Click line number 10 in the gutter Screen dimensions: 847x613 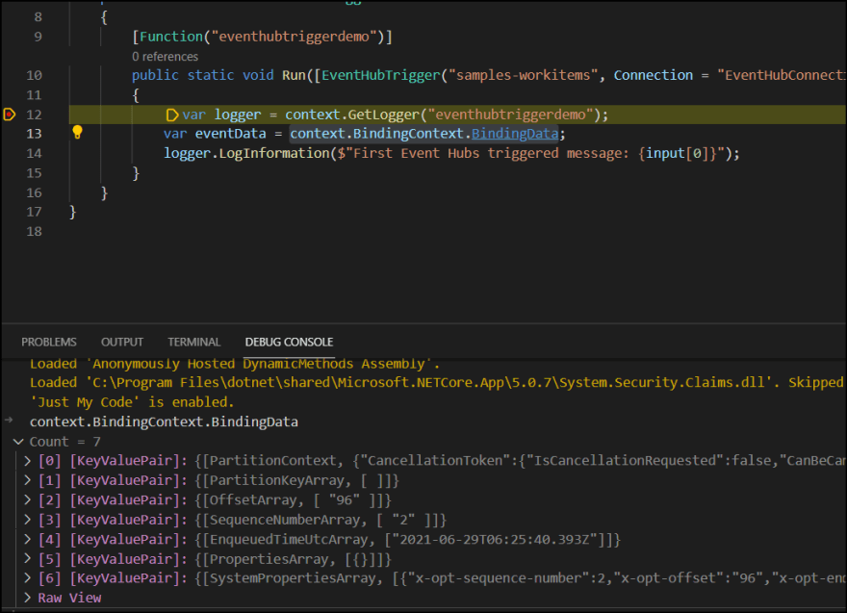point(34,75)
